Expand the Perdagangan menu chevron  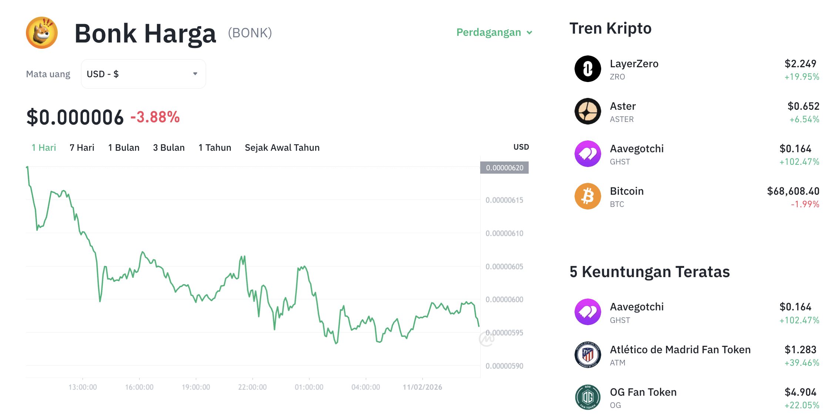pos(530,33)
